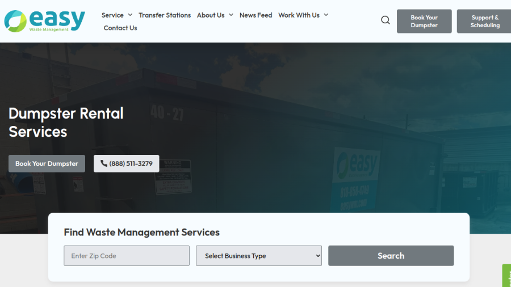Viewport: 511px width, 287px height.
Task: Go to Contact Us page
Action: [120, 28]
